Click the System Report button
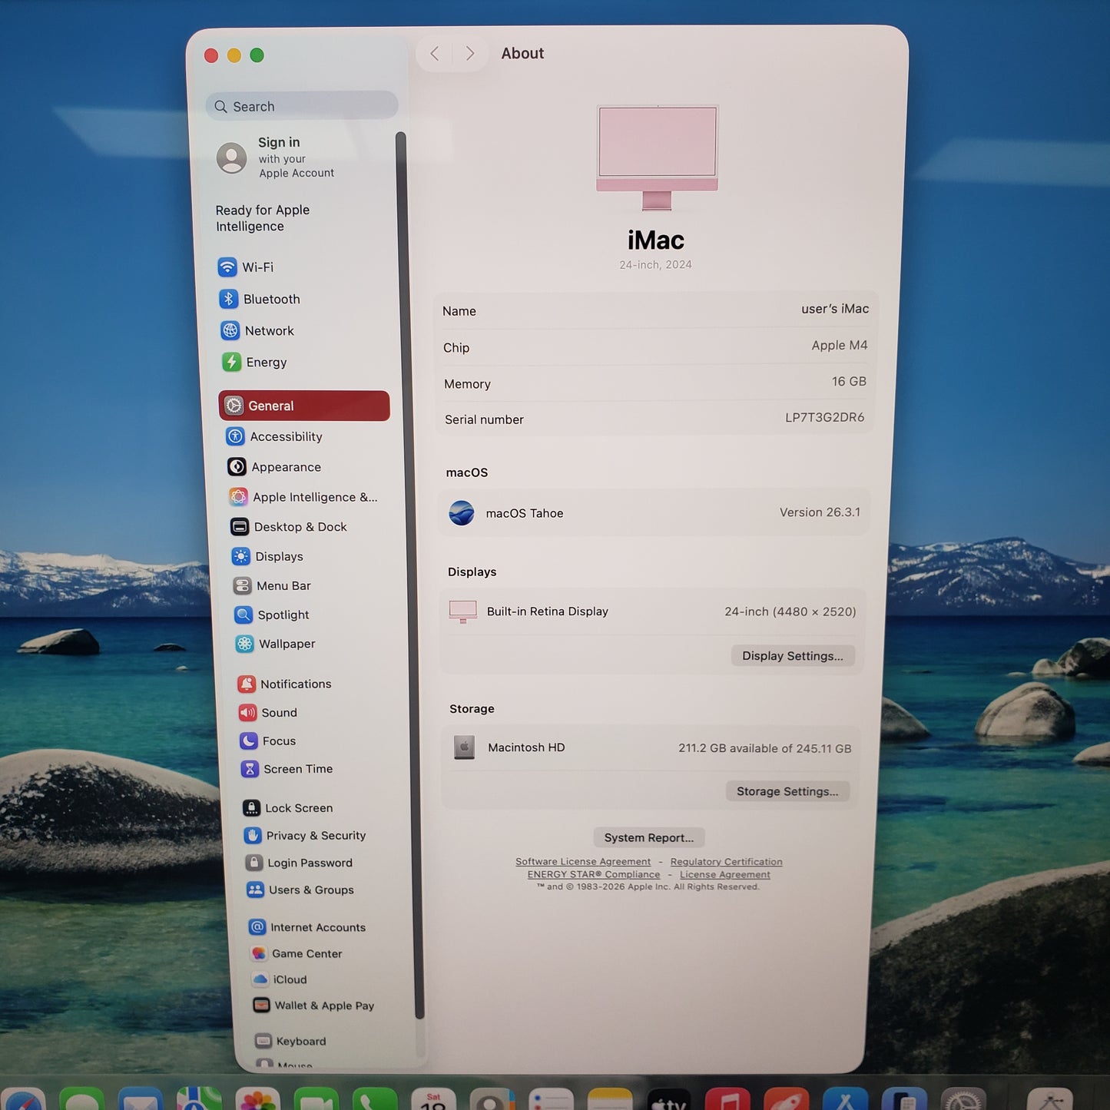 point(648,837)
